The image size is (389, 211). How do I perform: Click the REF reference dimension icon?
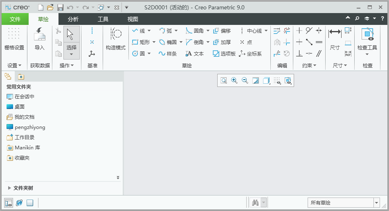coord(348,53)
